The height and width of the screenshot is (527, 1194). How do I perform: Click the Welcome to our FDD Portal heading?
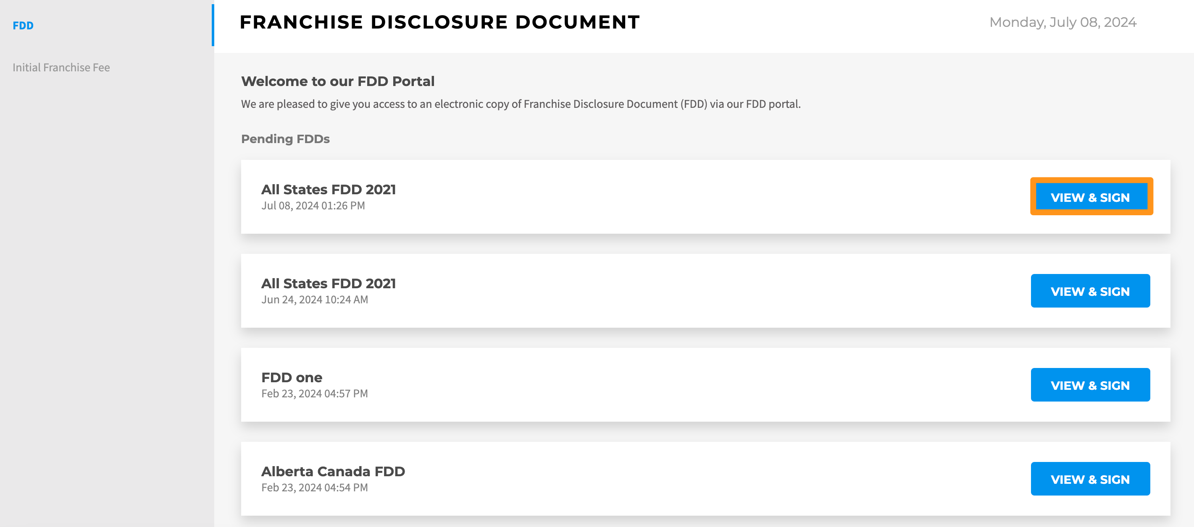pos(338,81)
